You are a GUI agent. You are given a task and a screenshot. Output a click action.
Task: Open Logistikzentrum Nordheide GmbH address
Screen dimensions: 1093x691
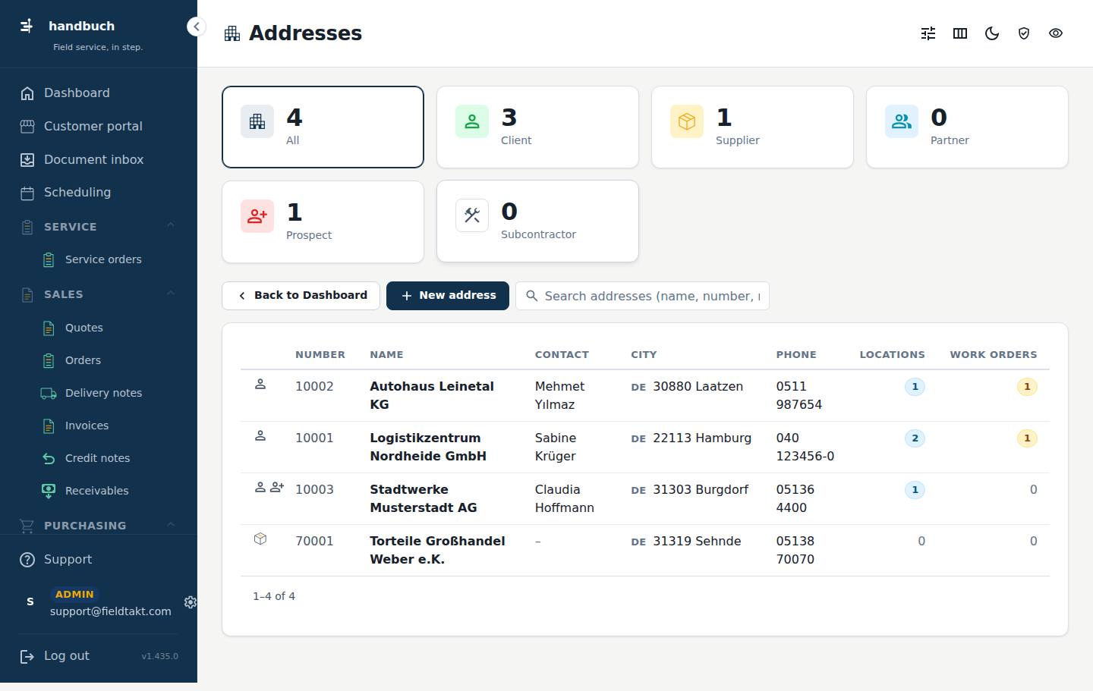[428, 447]
